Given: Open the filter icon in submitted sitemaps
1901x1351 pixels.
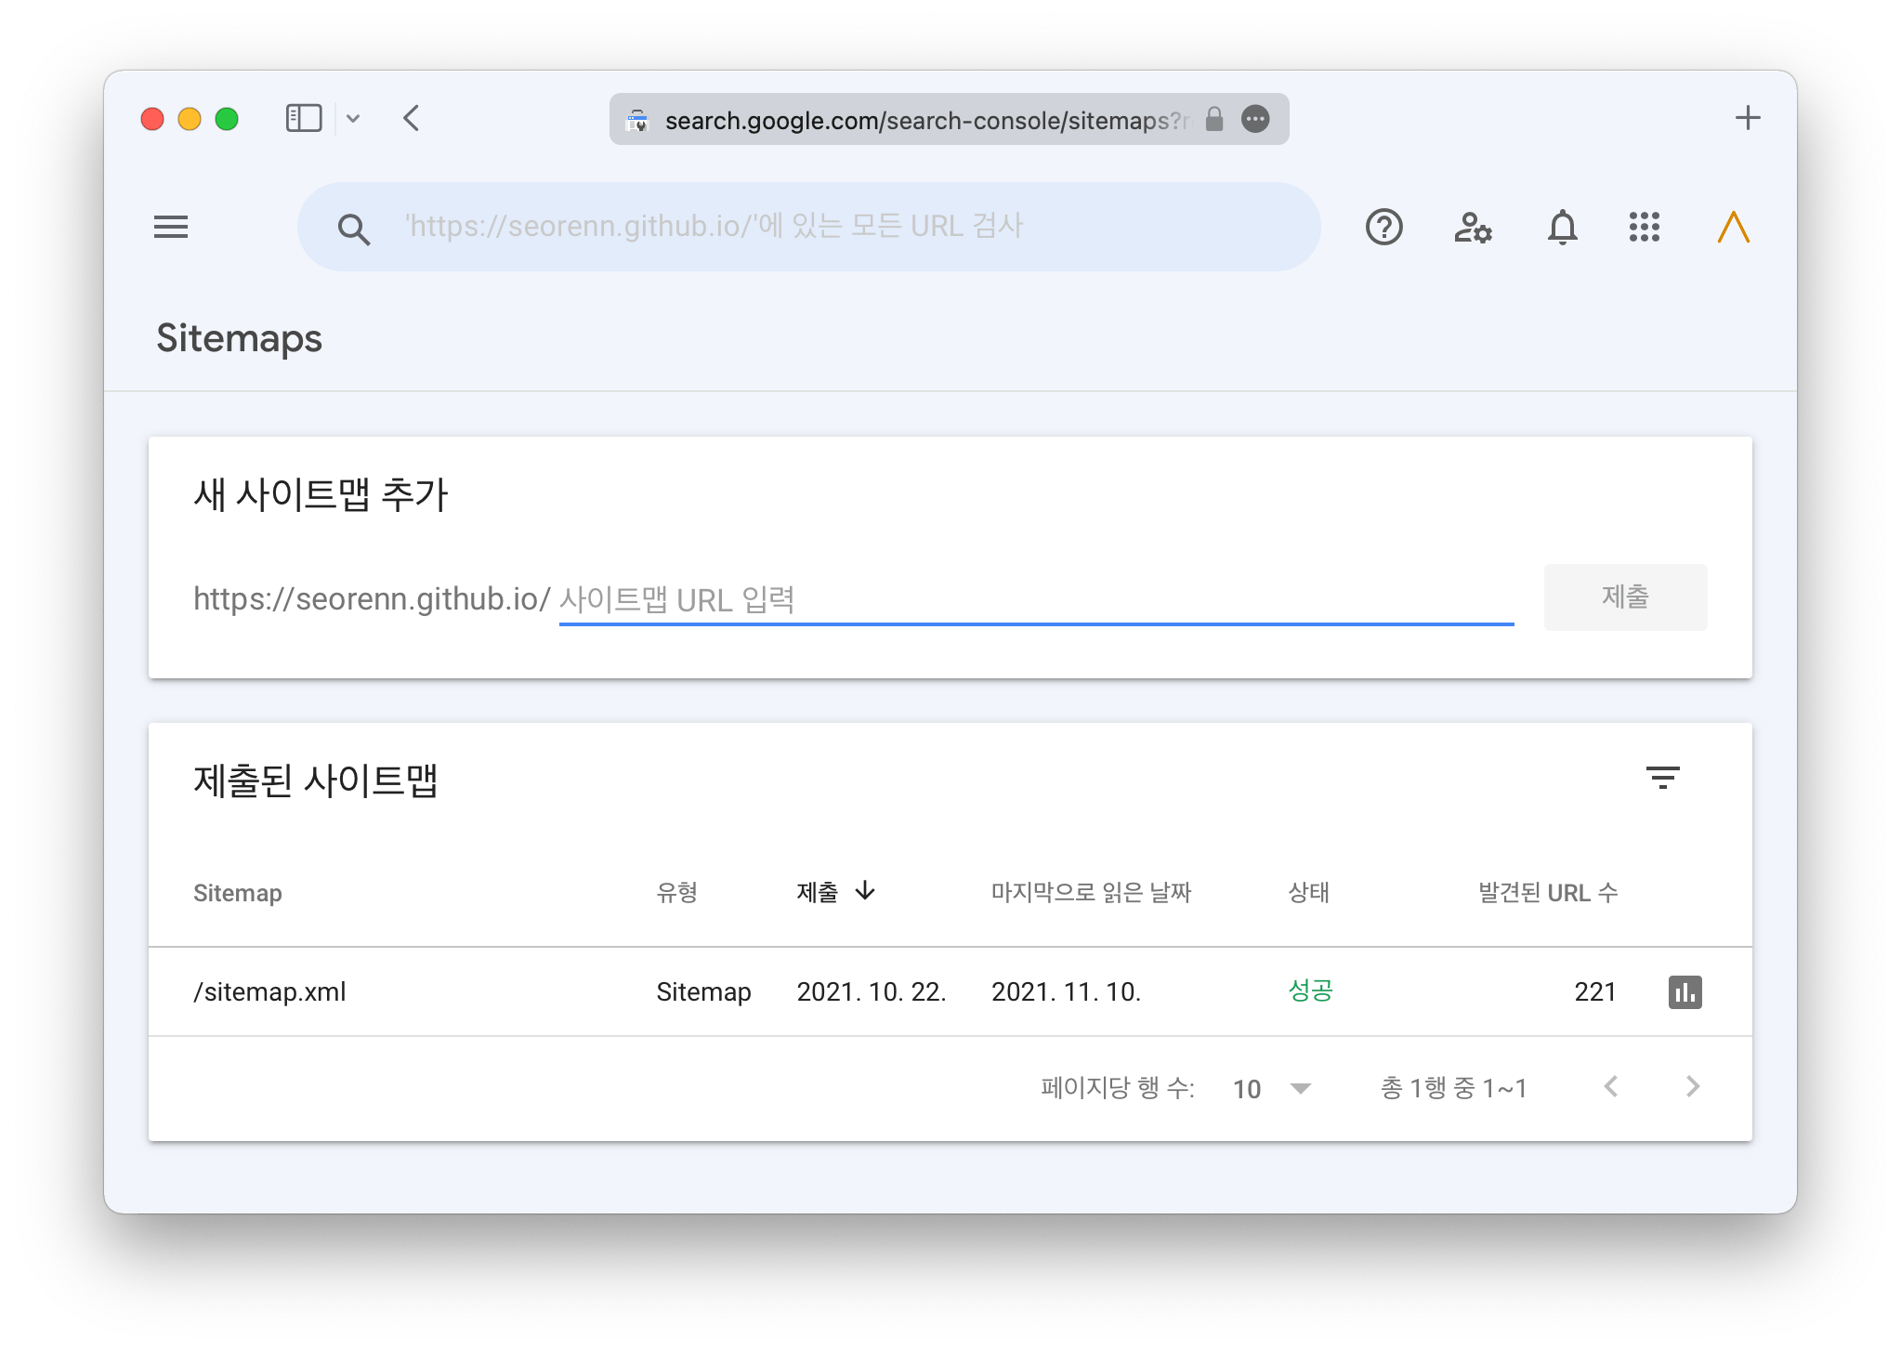Looking at the screenshot, I should coord(1662,778).
